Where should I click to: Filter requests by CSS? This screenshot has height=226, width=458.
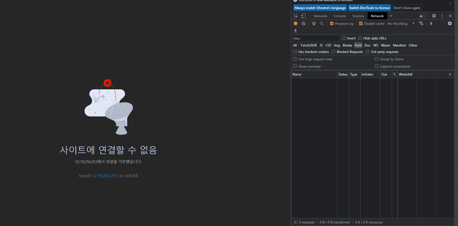coord(328,45)
